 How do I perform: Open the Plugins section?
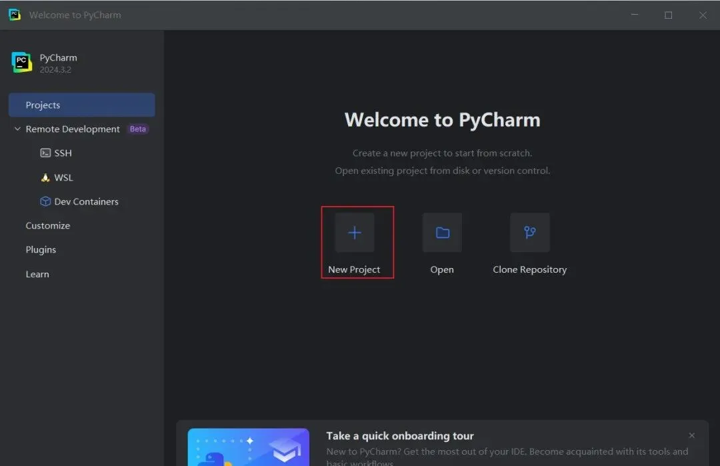[41, 250]
